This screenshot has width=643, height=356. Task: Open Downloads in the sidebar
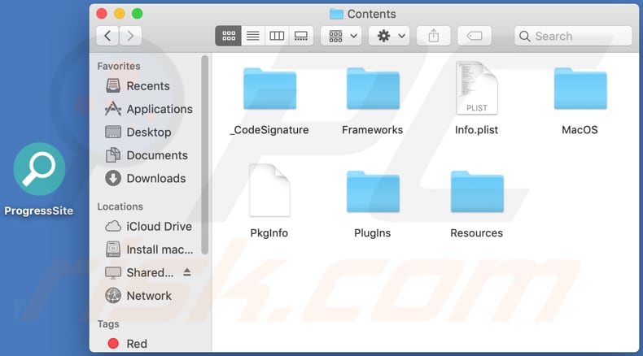tap(146, 179)
